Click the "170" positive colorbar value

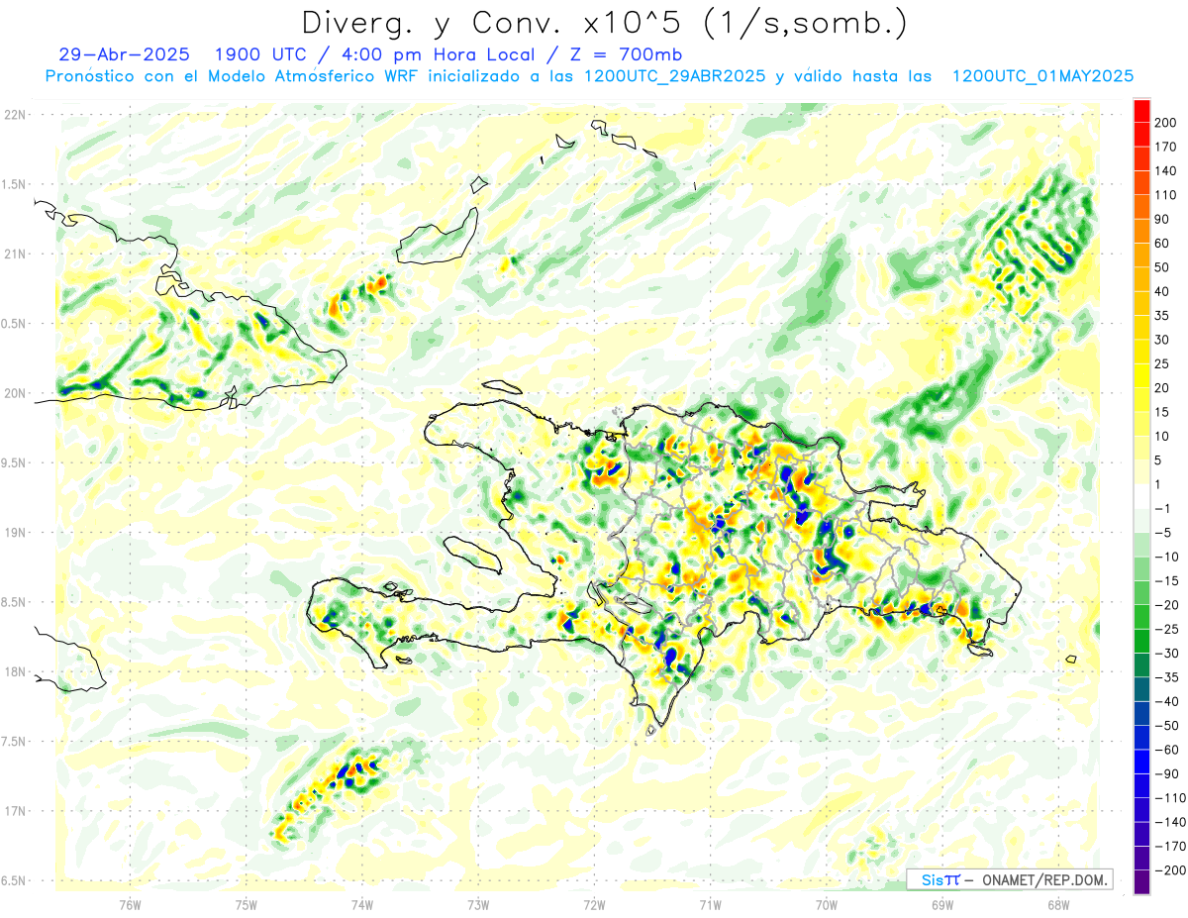1165,147
